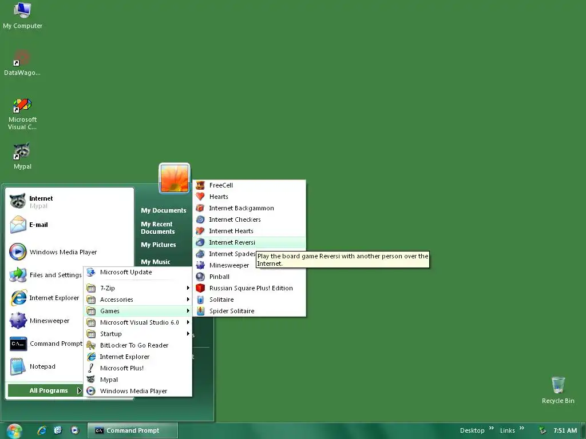The width and height of the screenshot is (586, 439).
Task: Expand the Games program folder
Action: tap(138, 311)
